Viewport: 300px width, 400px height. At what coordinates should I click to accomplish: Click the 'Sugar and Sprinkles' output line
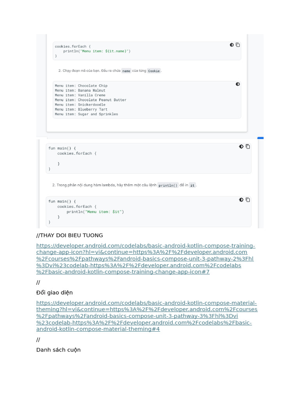tap(86, 114)
